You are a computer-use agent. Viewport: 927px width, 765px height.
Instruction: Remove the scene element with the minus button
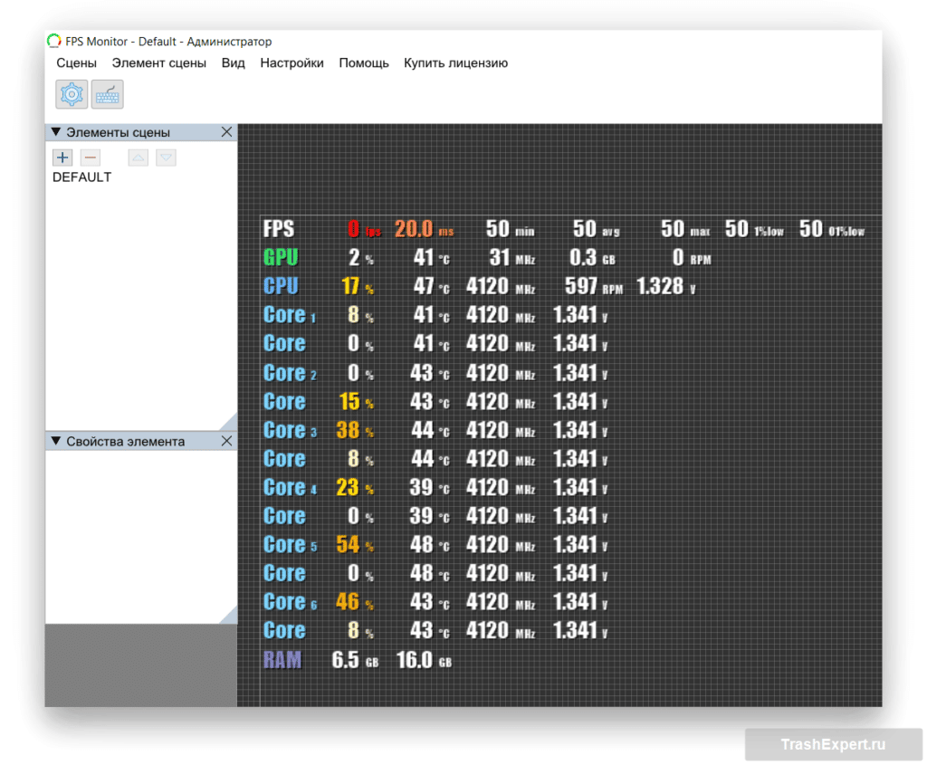coord(91,158)
